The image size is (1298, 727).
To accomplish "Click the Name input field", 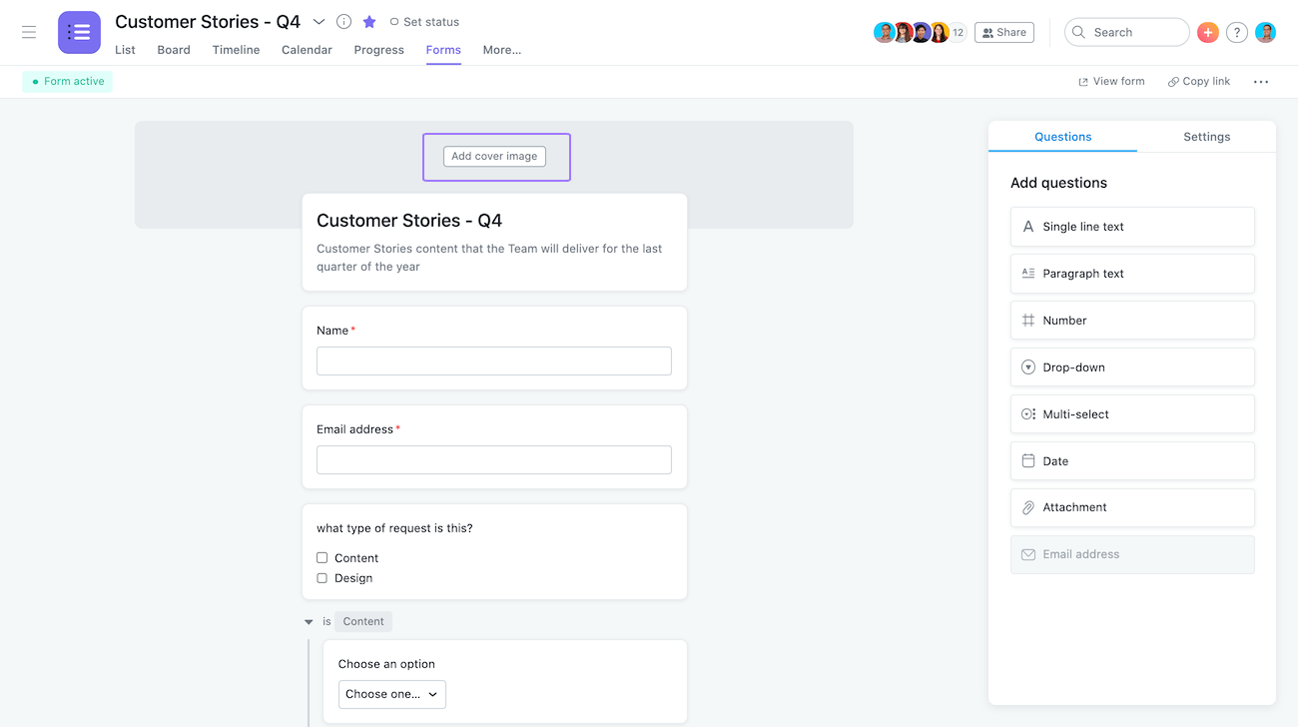I will coord(494,361).
